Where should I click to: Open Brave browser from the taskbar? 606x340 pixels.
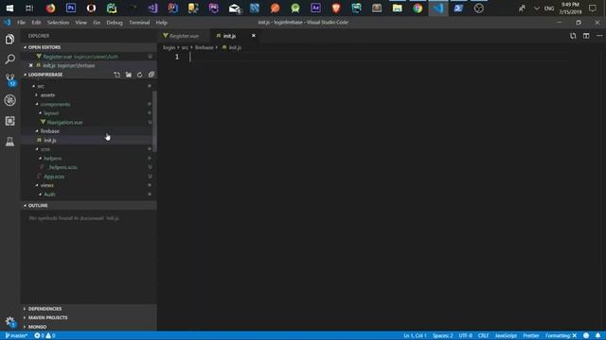pos(336,8)
